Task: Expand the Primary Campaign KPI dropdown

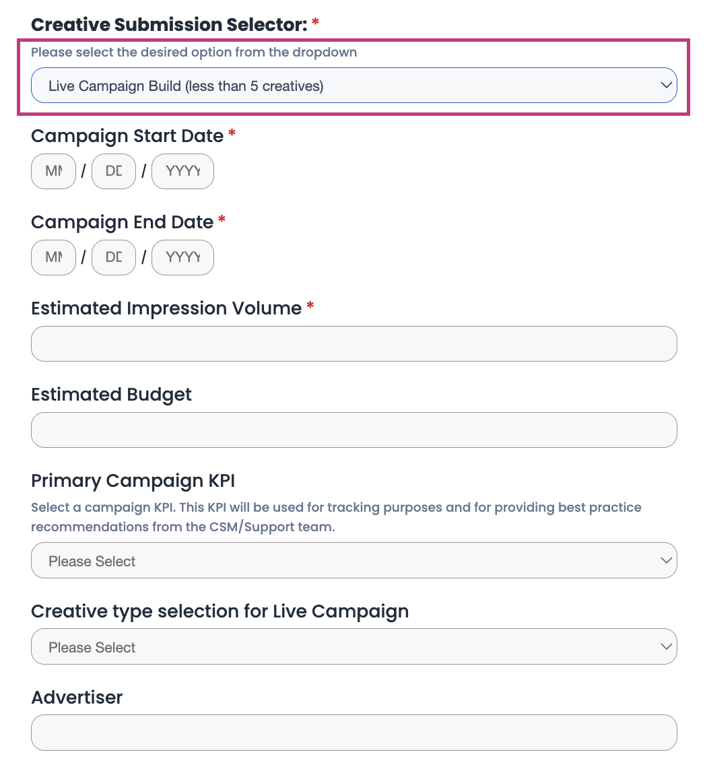Action: tap(353, 560)
